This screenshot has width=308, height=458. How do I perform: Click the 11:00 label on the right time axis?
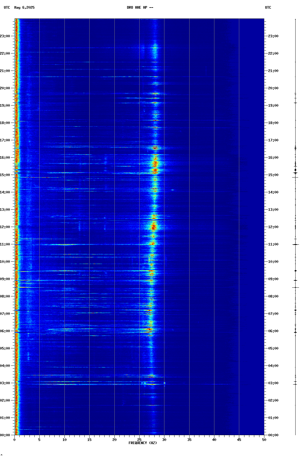[x=273, y=244]
